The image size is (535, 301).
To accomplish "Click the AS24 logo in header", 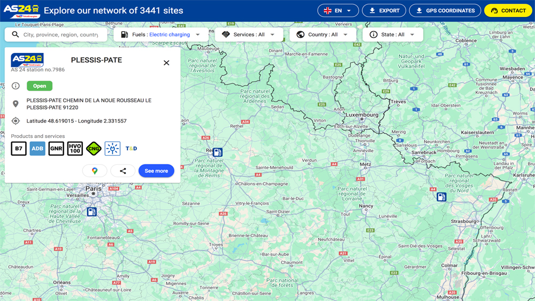I will pos(21,11).
